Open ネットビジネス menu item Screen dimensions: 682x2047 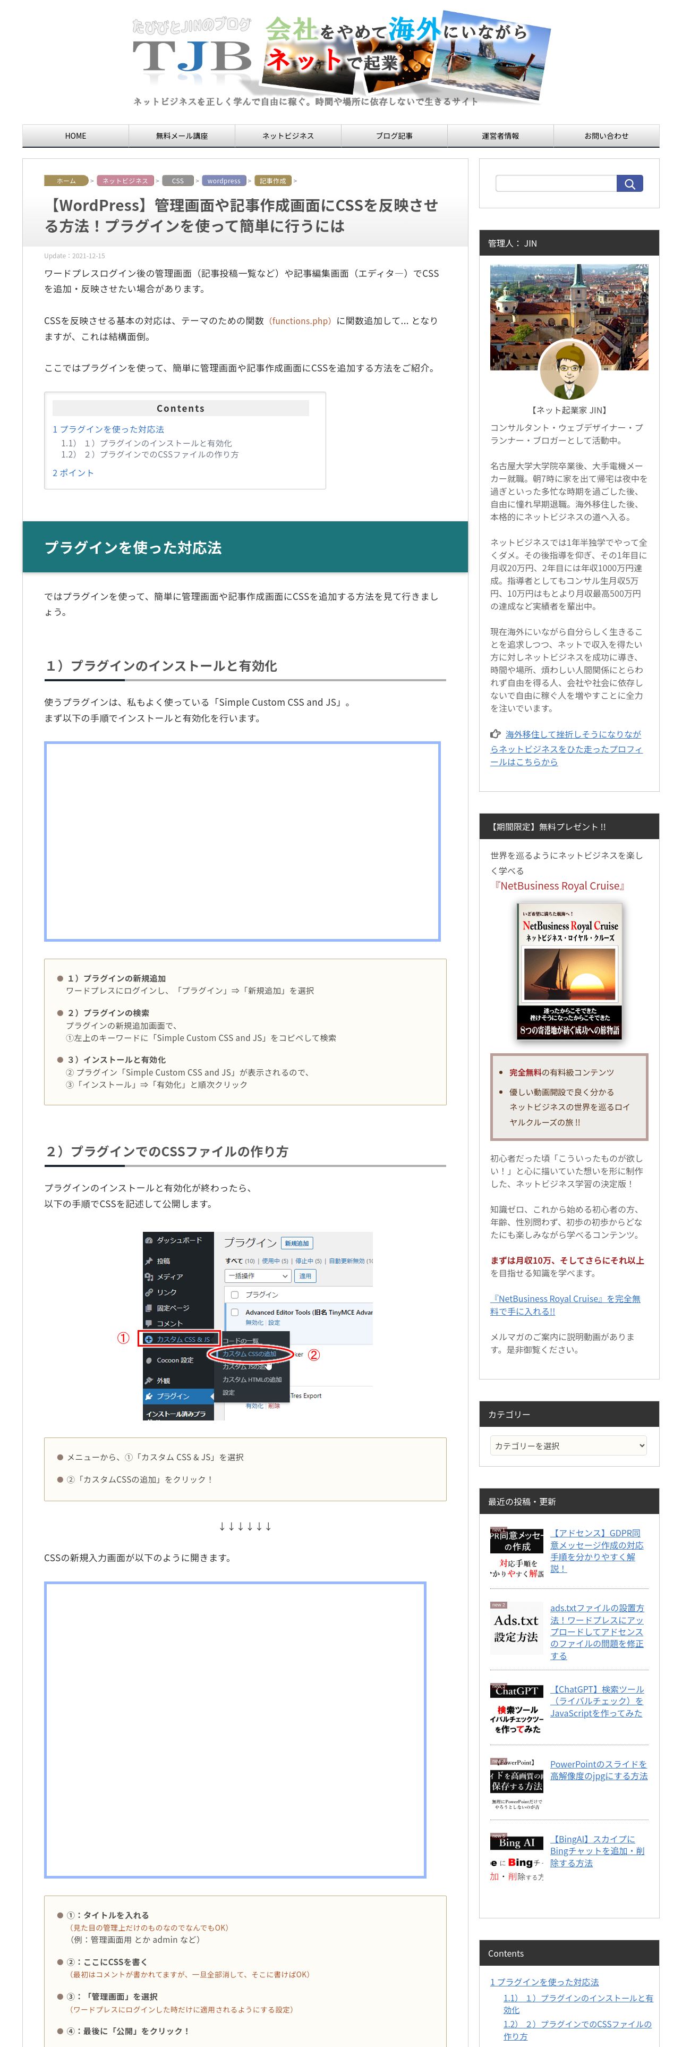click(288, 136)
